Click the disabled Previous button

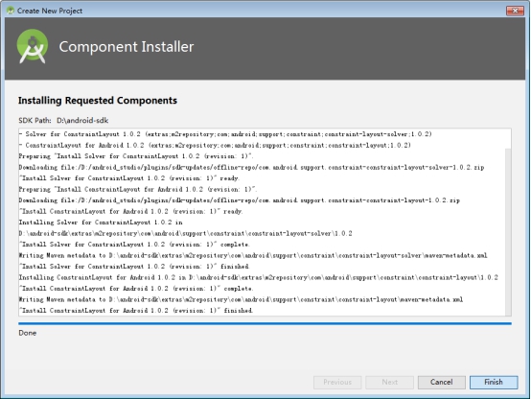(337, 382)
